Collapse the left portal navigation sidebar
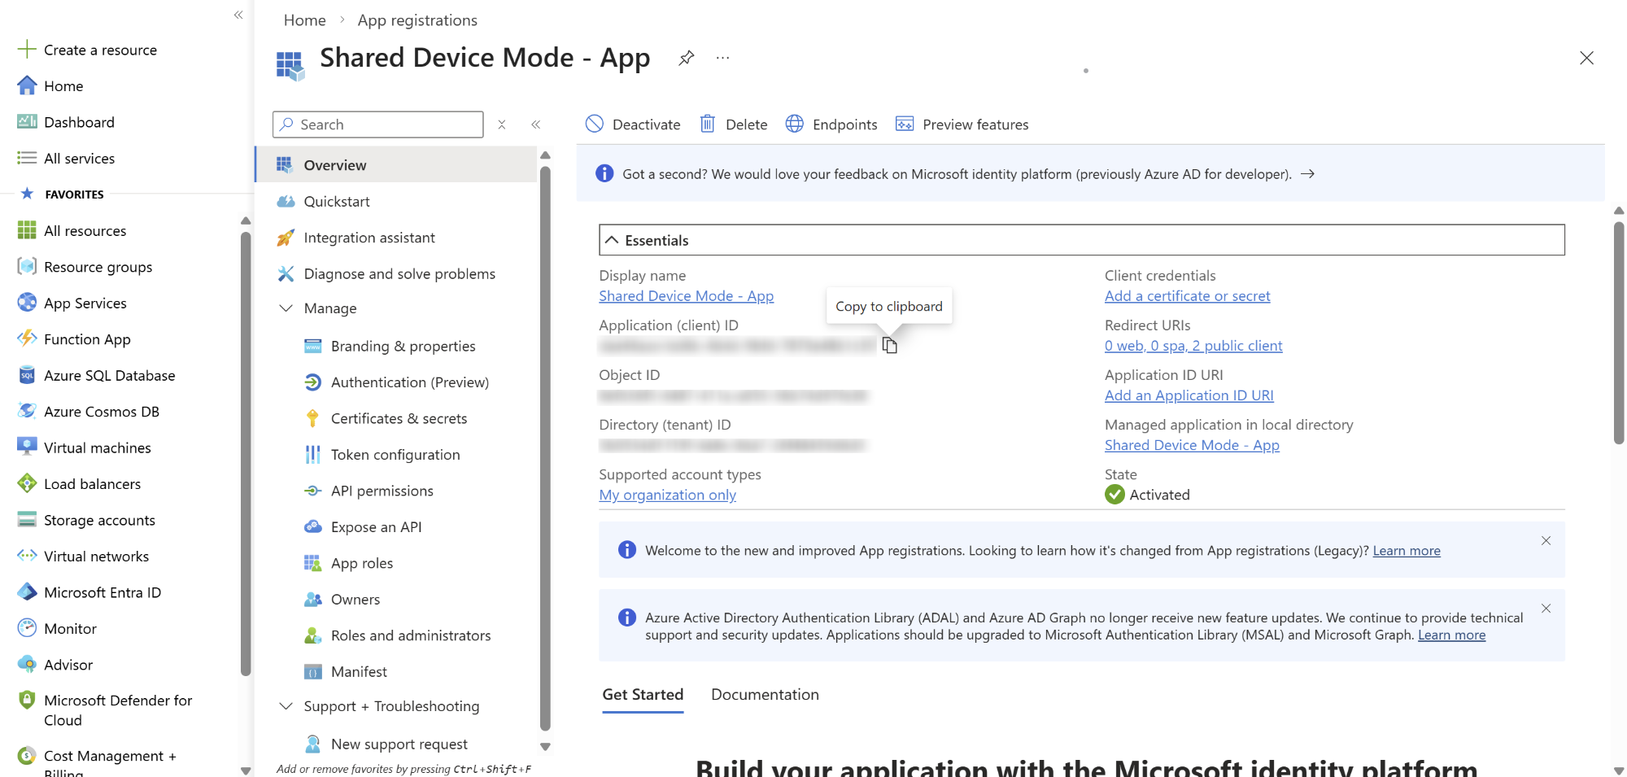The height and width of the screenshot is (777, 1627). click(x=238, y=15)
